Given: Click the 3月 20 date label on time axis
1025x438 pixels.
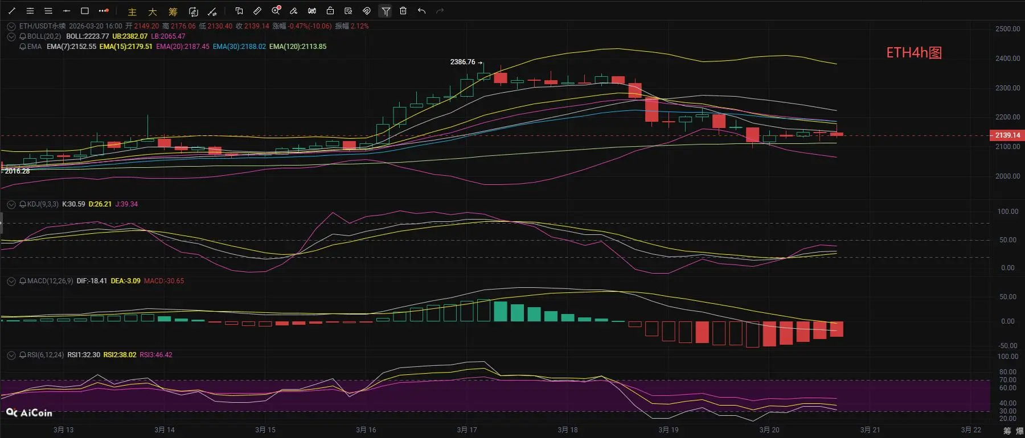Looking at the screenshot, I should coord(769,430).
